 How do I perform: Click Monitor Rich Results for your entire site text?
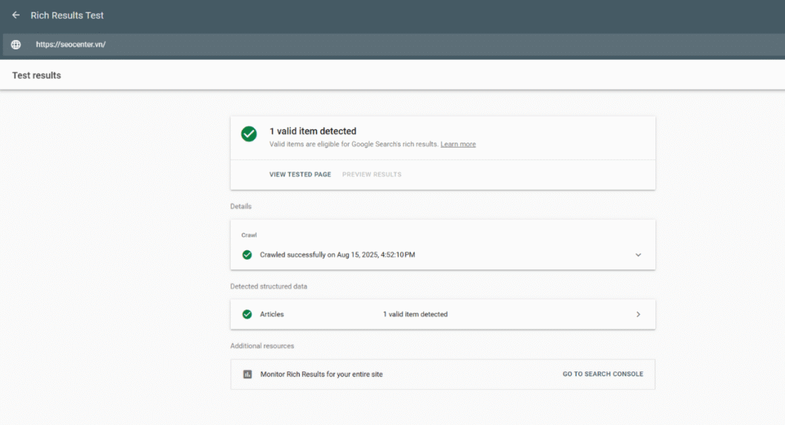point(321,374)
